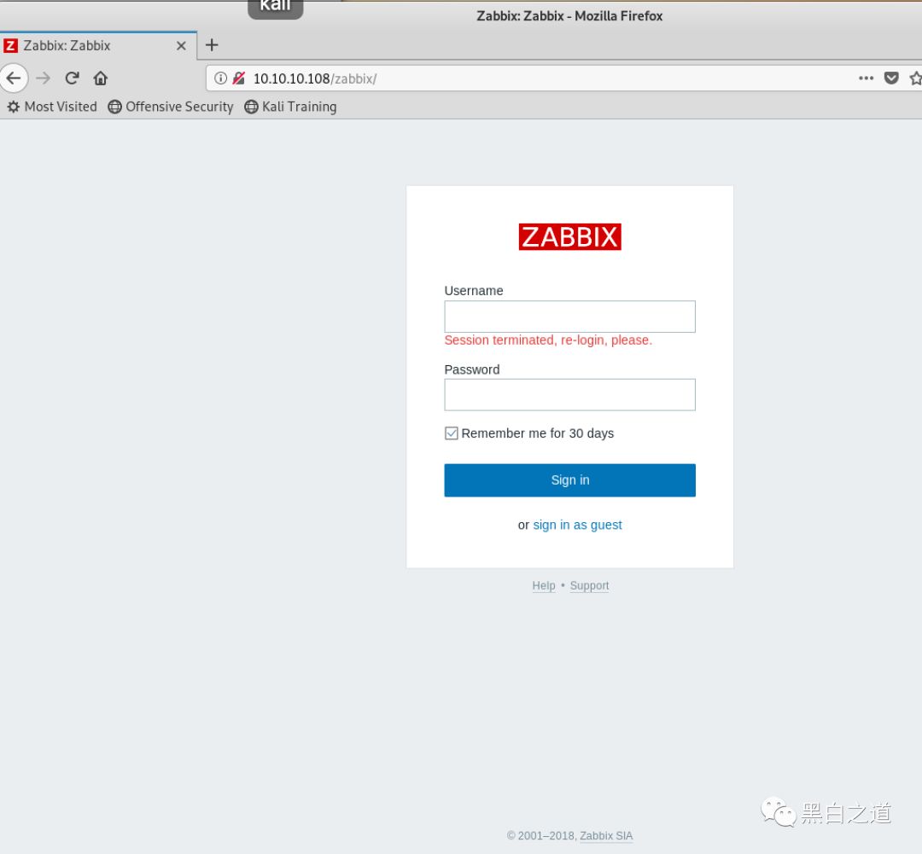
Task: Follow the sign in as guest link
Action: (x=577, y=525)
